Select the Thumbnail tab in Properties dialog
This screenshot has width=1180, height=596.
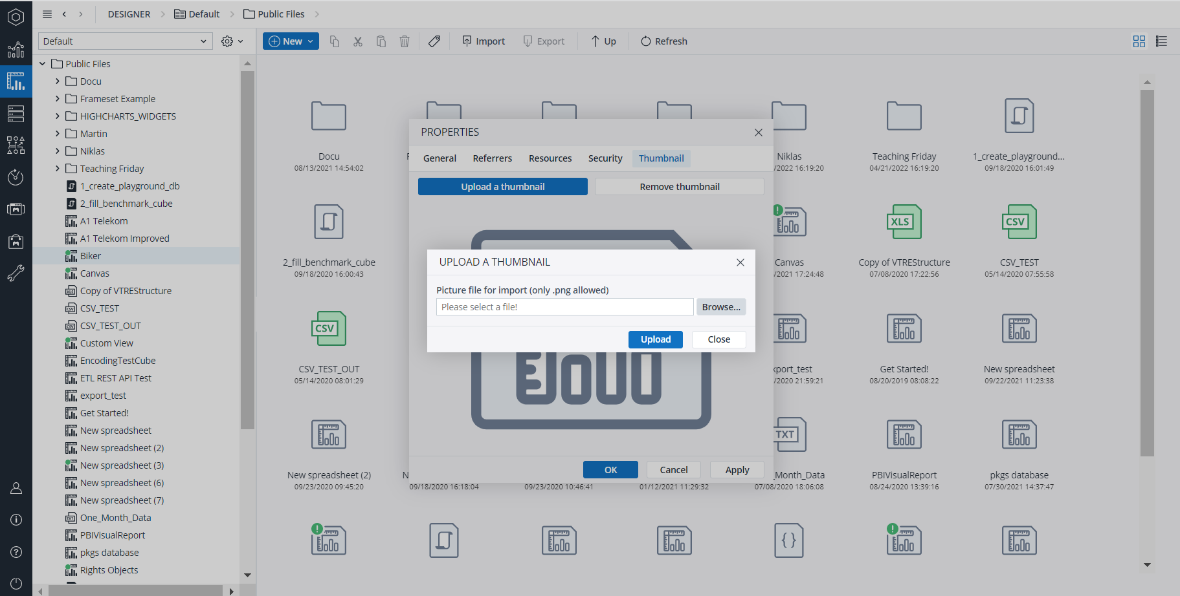pos(661,158)
